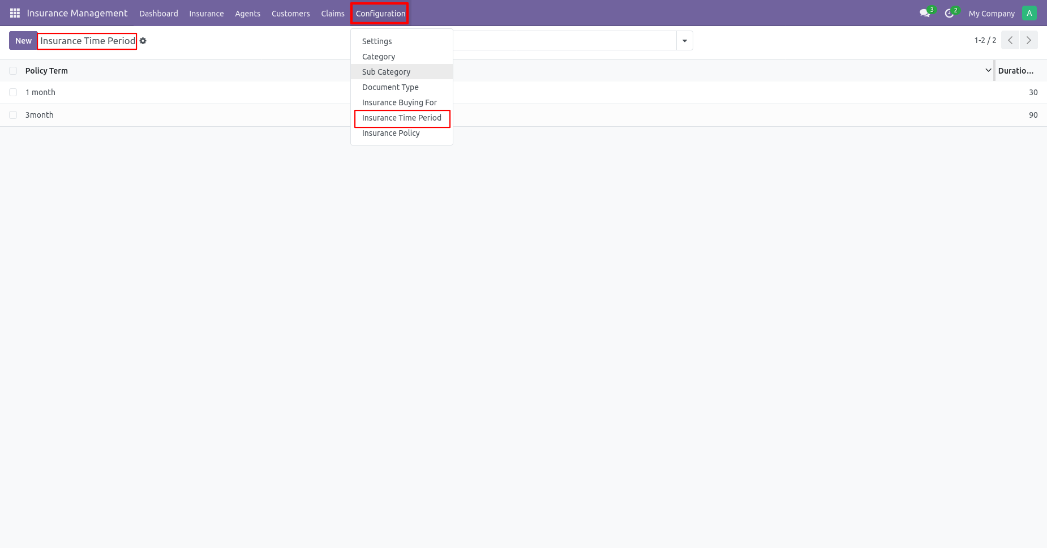Click the New button
The width and height of the screenshot is (1047, 548).
[23, 41]
